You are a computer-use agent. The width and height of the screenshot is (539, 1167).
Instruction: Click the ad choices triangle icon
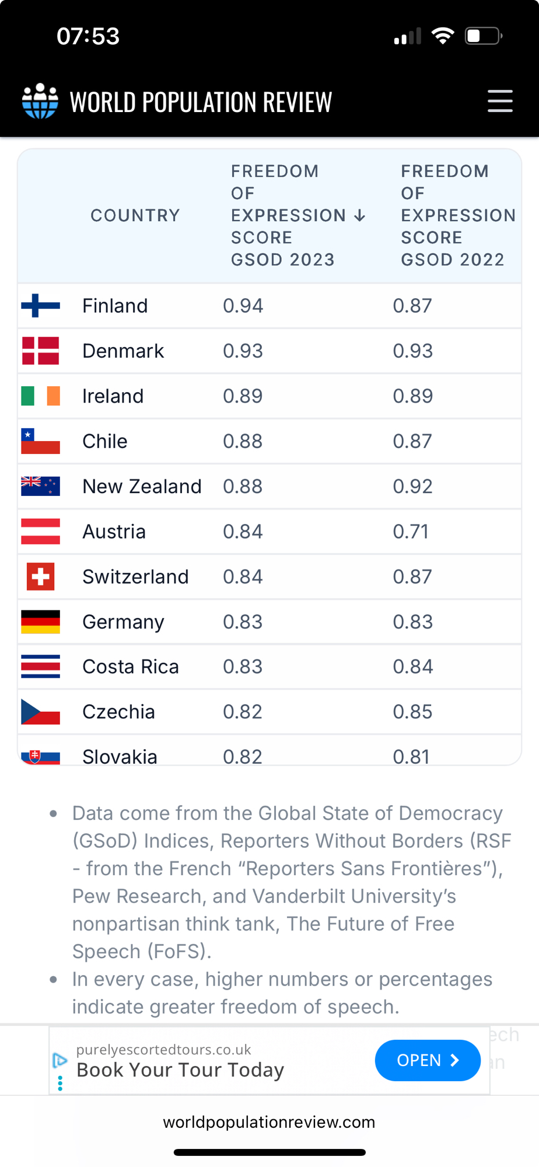click(x=60, y=1060)
